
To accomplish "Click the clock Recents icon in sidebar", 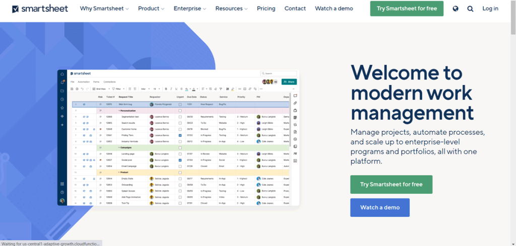I will (62, 99).
